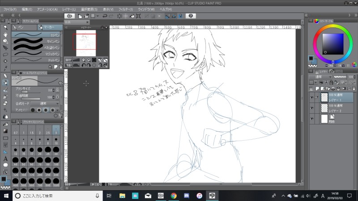Select the Brush tool in toolbox
Screen dimensions: 358x201
click(5, 90)
